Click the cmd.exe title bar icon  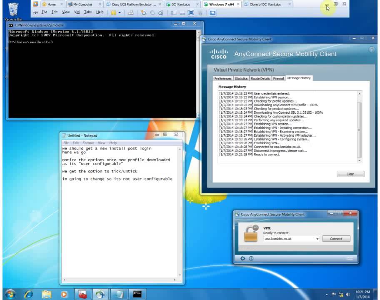coord(11,25)
